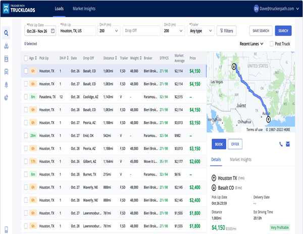303x234 pixels.
Task: Select the Pasadena, TX to Coolidge load checkbox
Action: click(26, 96)
